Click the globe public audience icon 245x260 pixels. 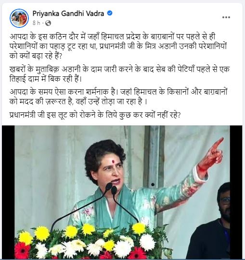48,23
